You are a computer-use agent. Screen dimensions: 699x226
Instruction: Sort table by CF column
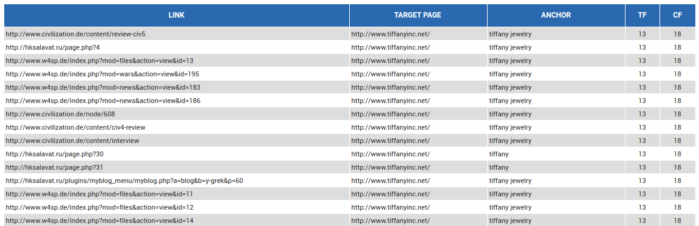click(x=678, y=15)
